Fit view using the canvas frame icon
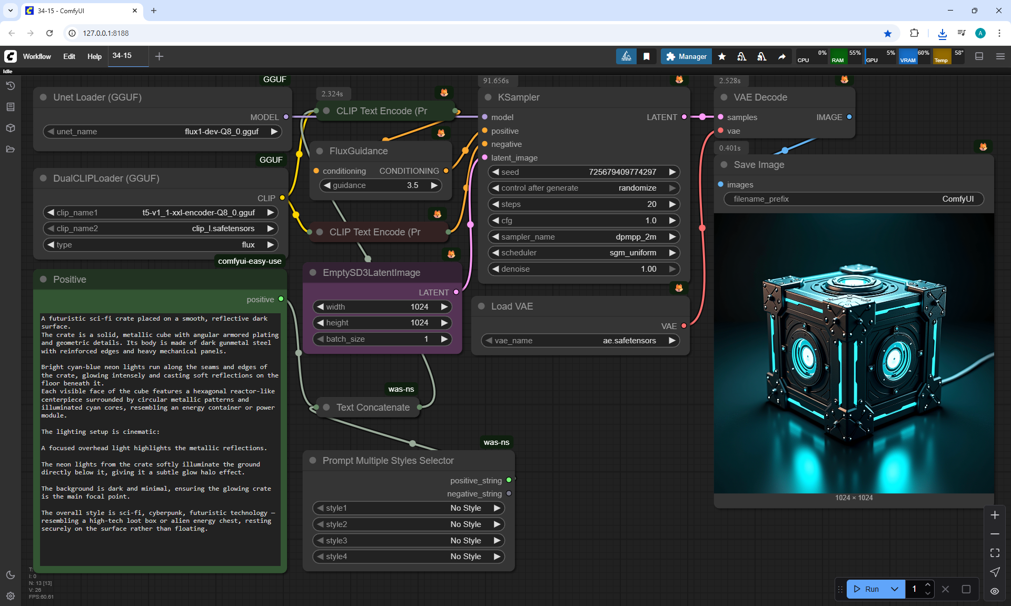1011x606 pixels. [x=995, y=553]
